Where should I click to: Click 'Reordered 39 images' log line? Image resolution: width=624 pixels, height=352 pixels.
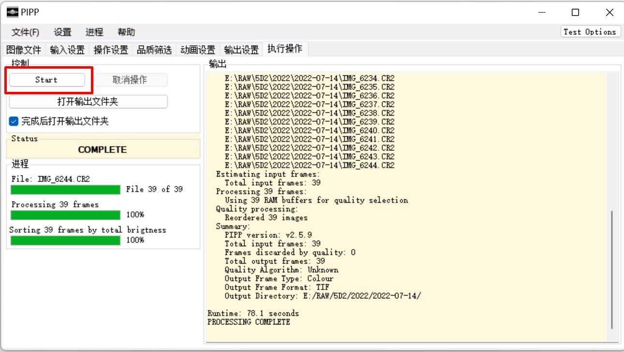266,218
